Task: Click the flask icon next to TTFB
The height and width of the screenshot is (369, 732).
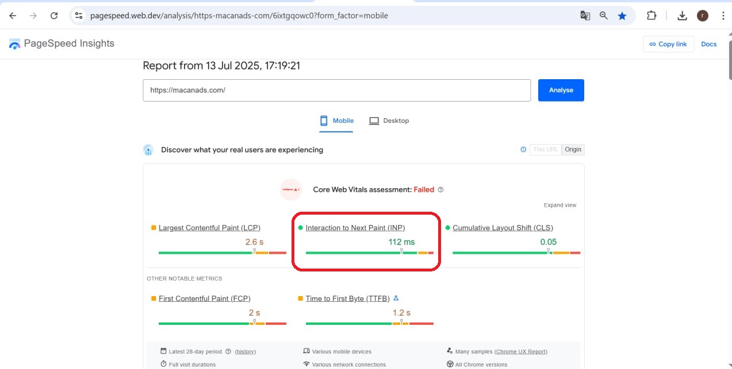Action: [396, 298]
